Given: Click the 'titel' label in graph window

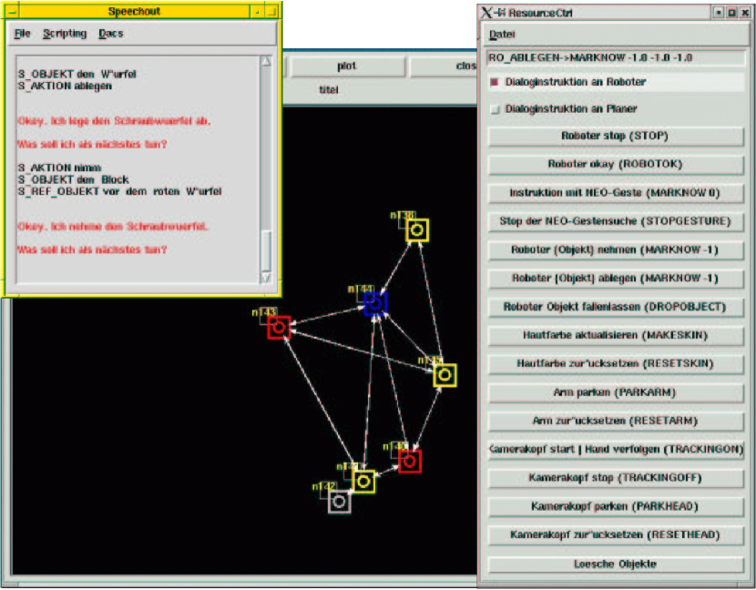Looking at the screenshot, I should tap(328, 89).
